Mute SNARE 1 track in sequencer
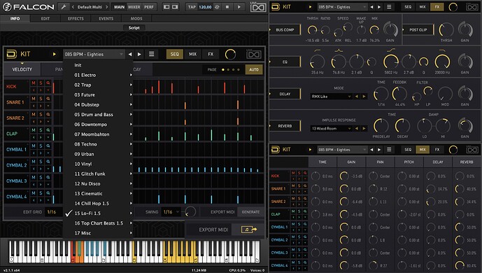Screen dimensions: 482x273 point(34,99)
